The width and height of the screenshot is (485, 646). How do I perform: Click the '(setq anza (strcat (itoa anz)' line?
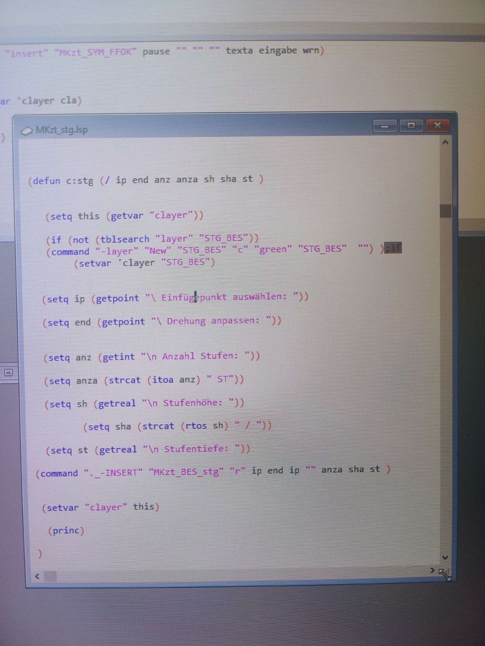click(x=144, y=380)
